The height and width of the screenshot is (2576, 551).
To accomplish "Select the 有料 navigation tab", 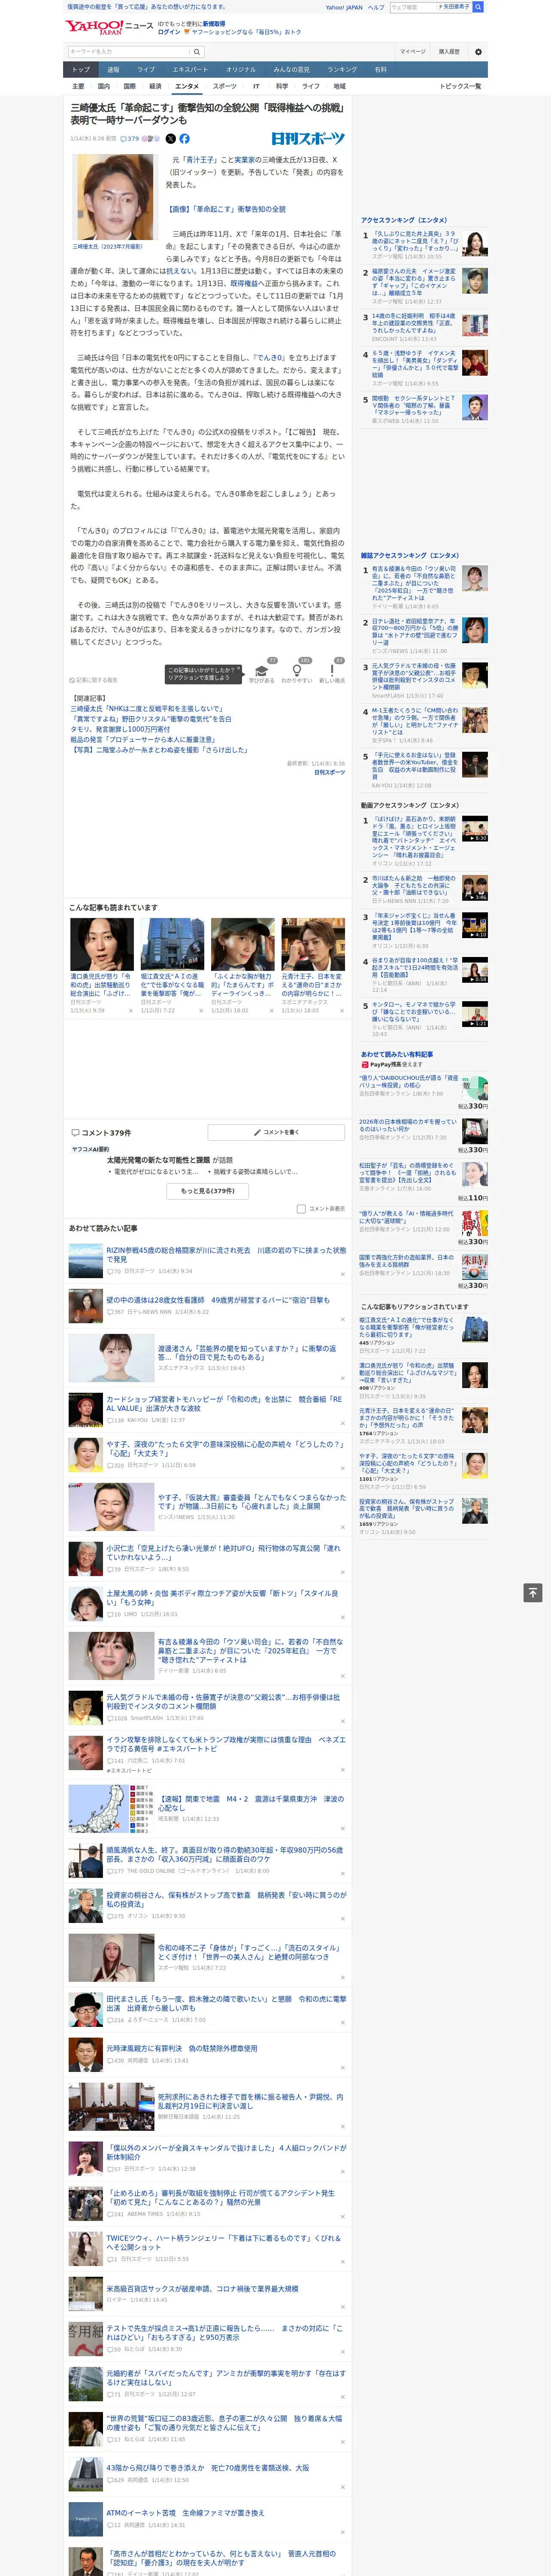I will [x=380, y=70].
